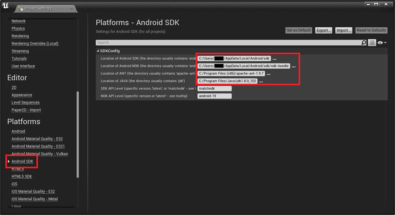Click Set as Default button
Image resolution: width=395 pixels, height=215 pixels.
coord(299,30)
